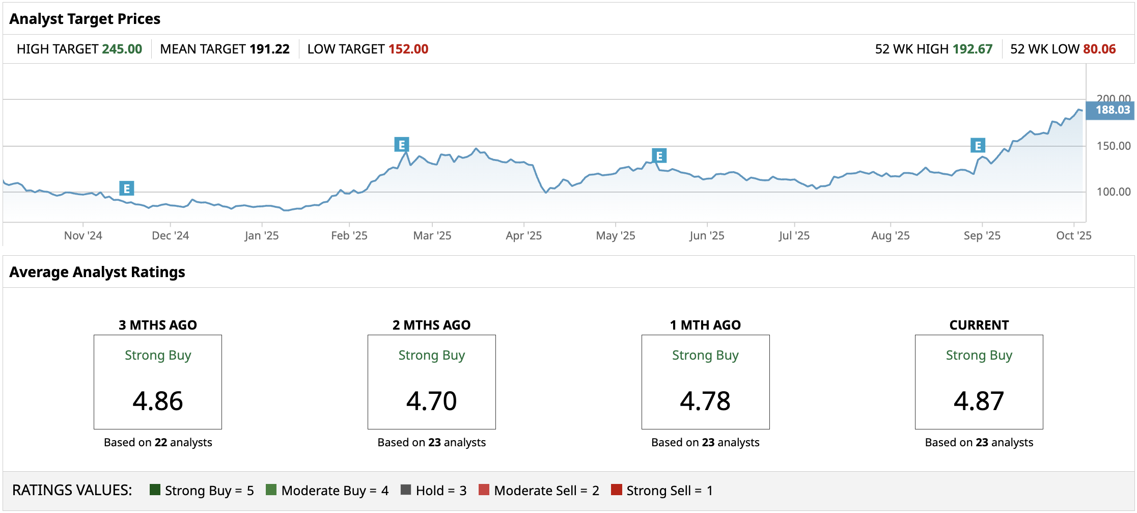Open the earnings E marker in mid-May 2025
This screenshot has height=513, width=1137.
click(659, 156)
